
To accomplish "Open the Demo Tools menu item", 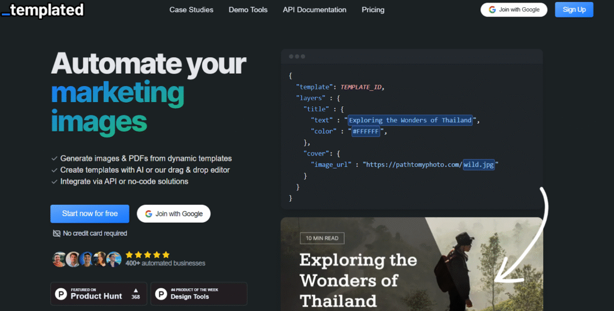I will (248, 10).
